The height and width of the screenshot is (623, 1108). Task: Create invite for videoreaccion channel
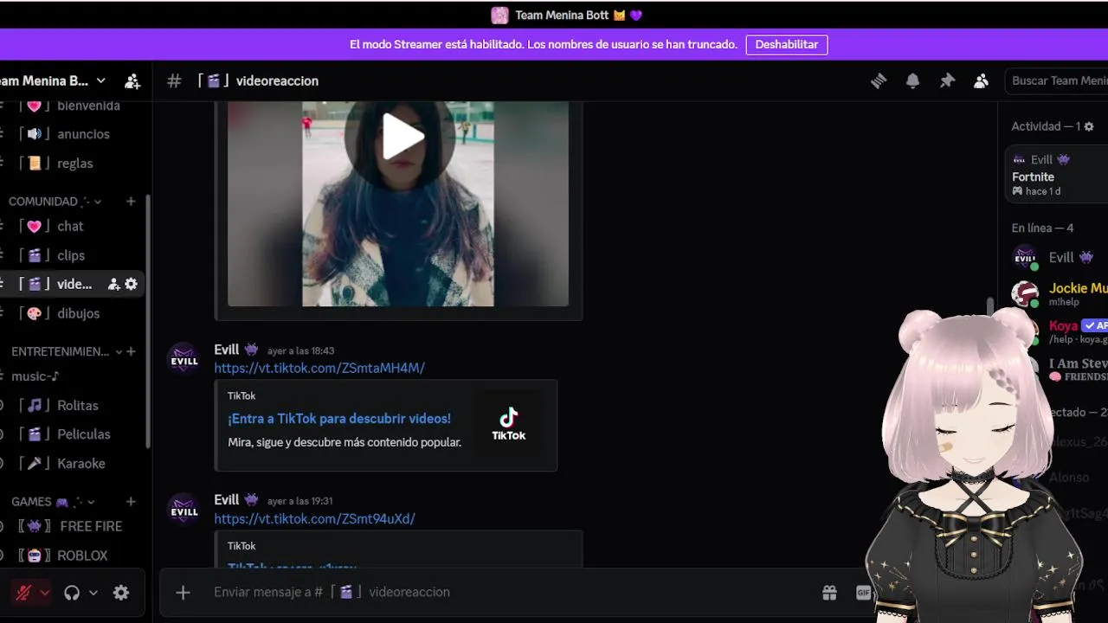pos(113,284)
